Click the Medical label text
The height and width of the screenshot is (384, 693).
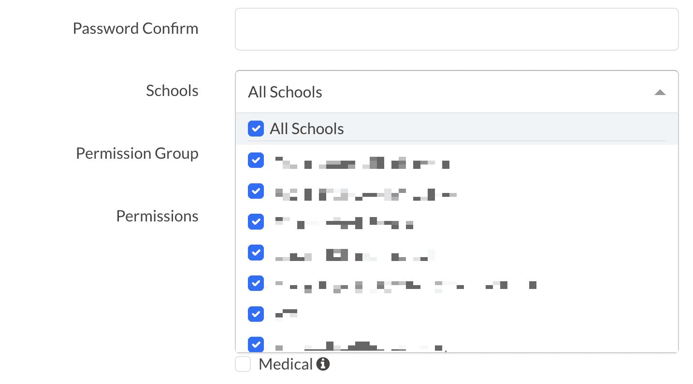click(x=286, y=364)
